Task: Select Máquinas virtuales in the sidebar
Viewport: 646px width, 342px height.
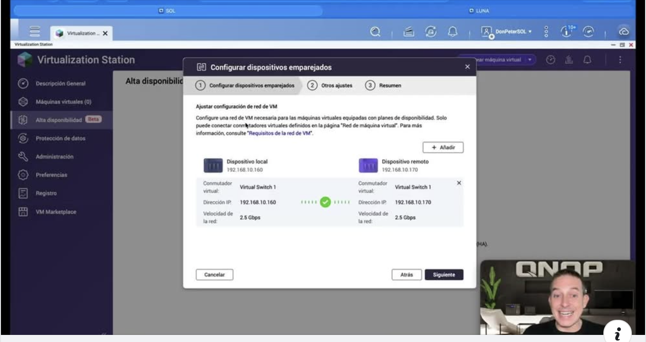Action: (63, 102)
